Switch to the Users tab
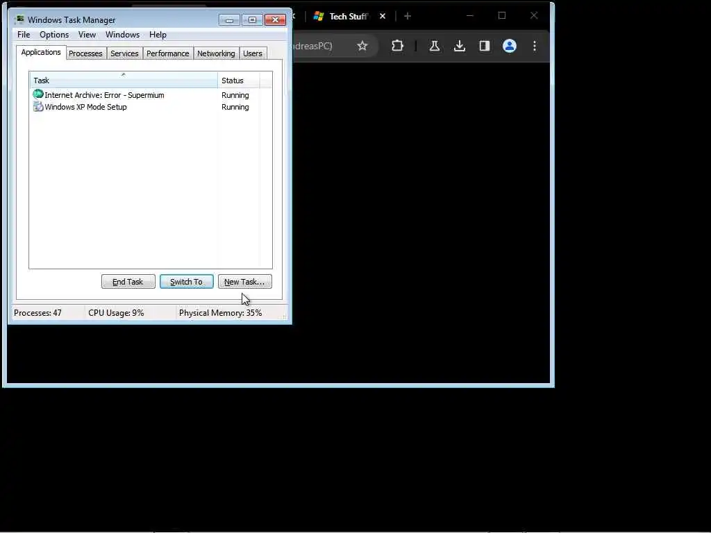The width and height of the screenshot is (711, 533). (x=253, y=53)
